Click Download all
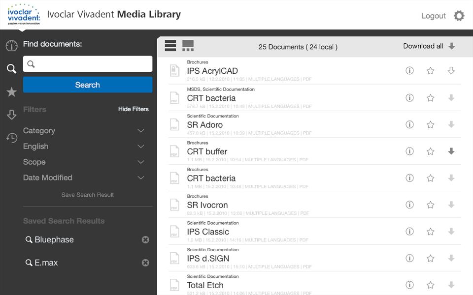The width and height of the screenshot is (473, 295). tap(429, 46)
